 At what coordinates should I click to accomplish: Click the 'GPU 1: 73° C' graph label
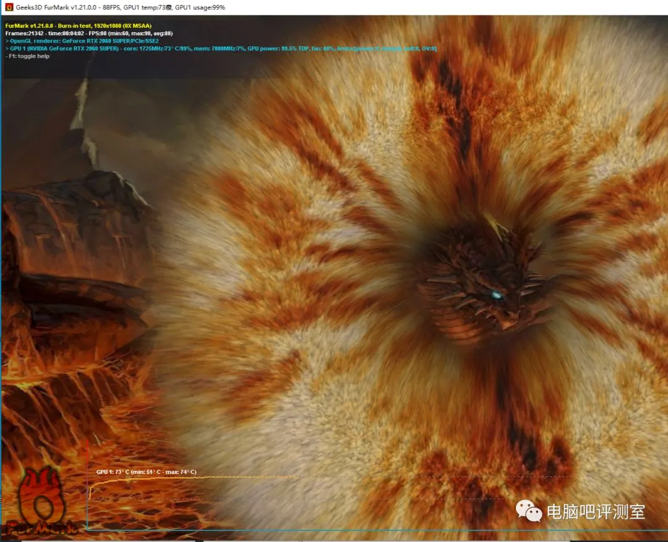point(146,472)
